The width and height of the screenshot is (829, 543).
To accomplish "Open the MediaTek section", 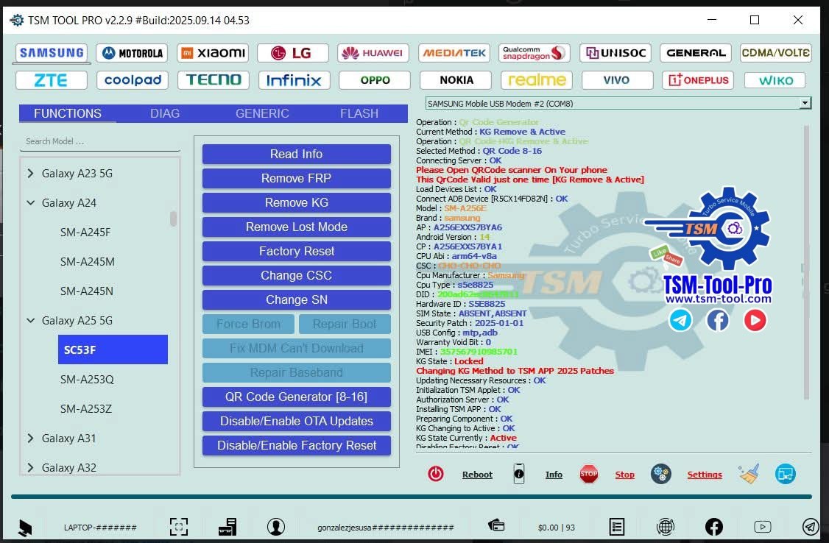I will (x=454, y=53).
